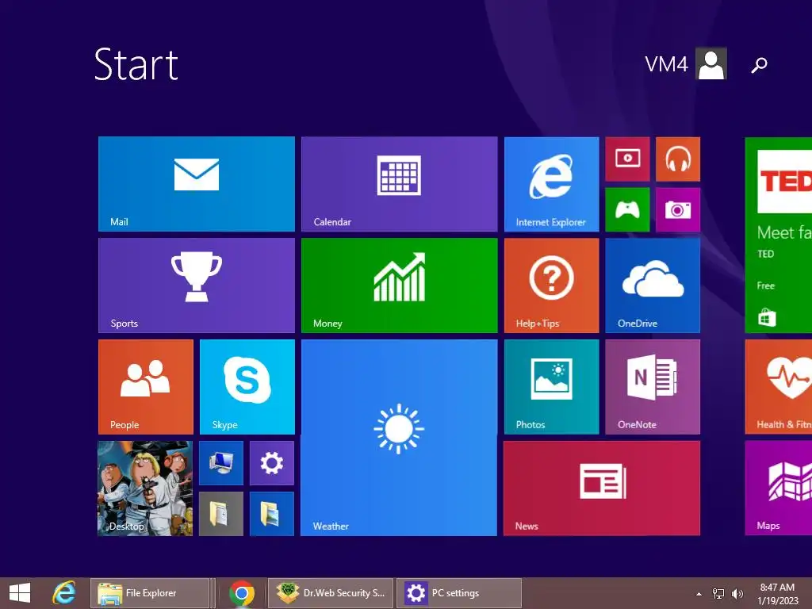Switch to File Explorer in taskbar
Screen dimensions: 812x609
pos(150,593)
